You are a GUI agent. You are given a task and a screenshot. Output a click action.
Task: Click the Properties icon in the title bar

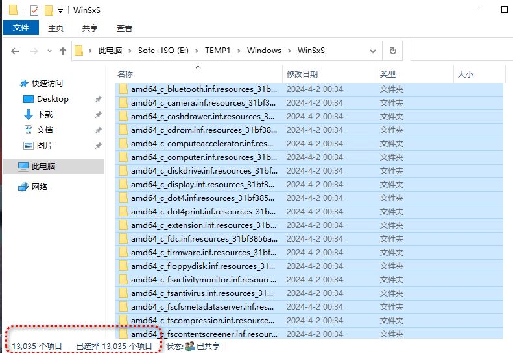tap(35, 10)
